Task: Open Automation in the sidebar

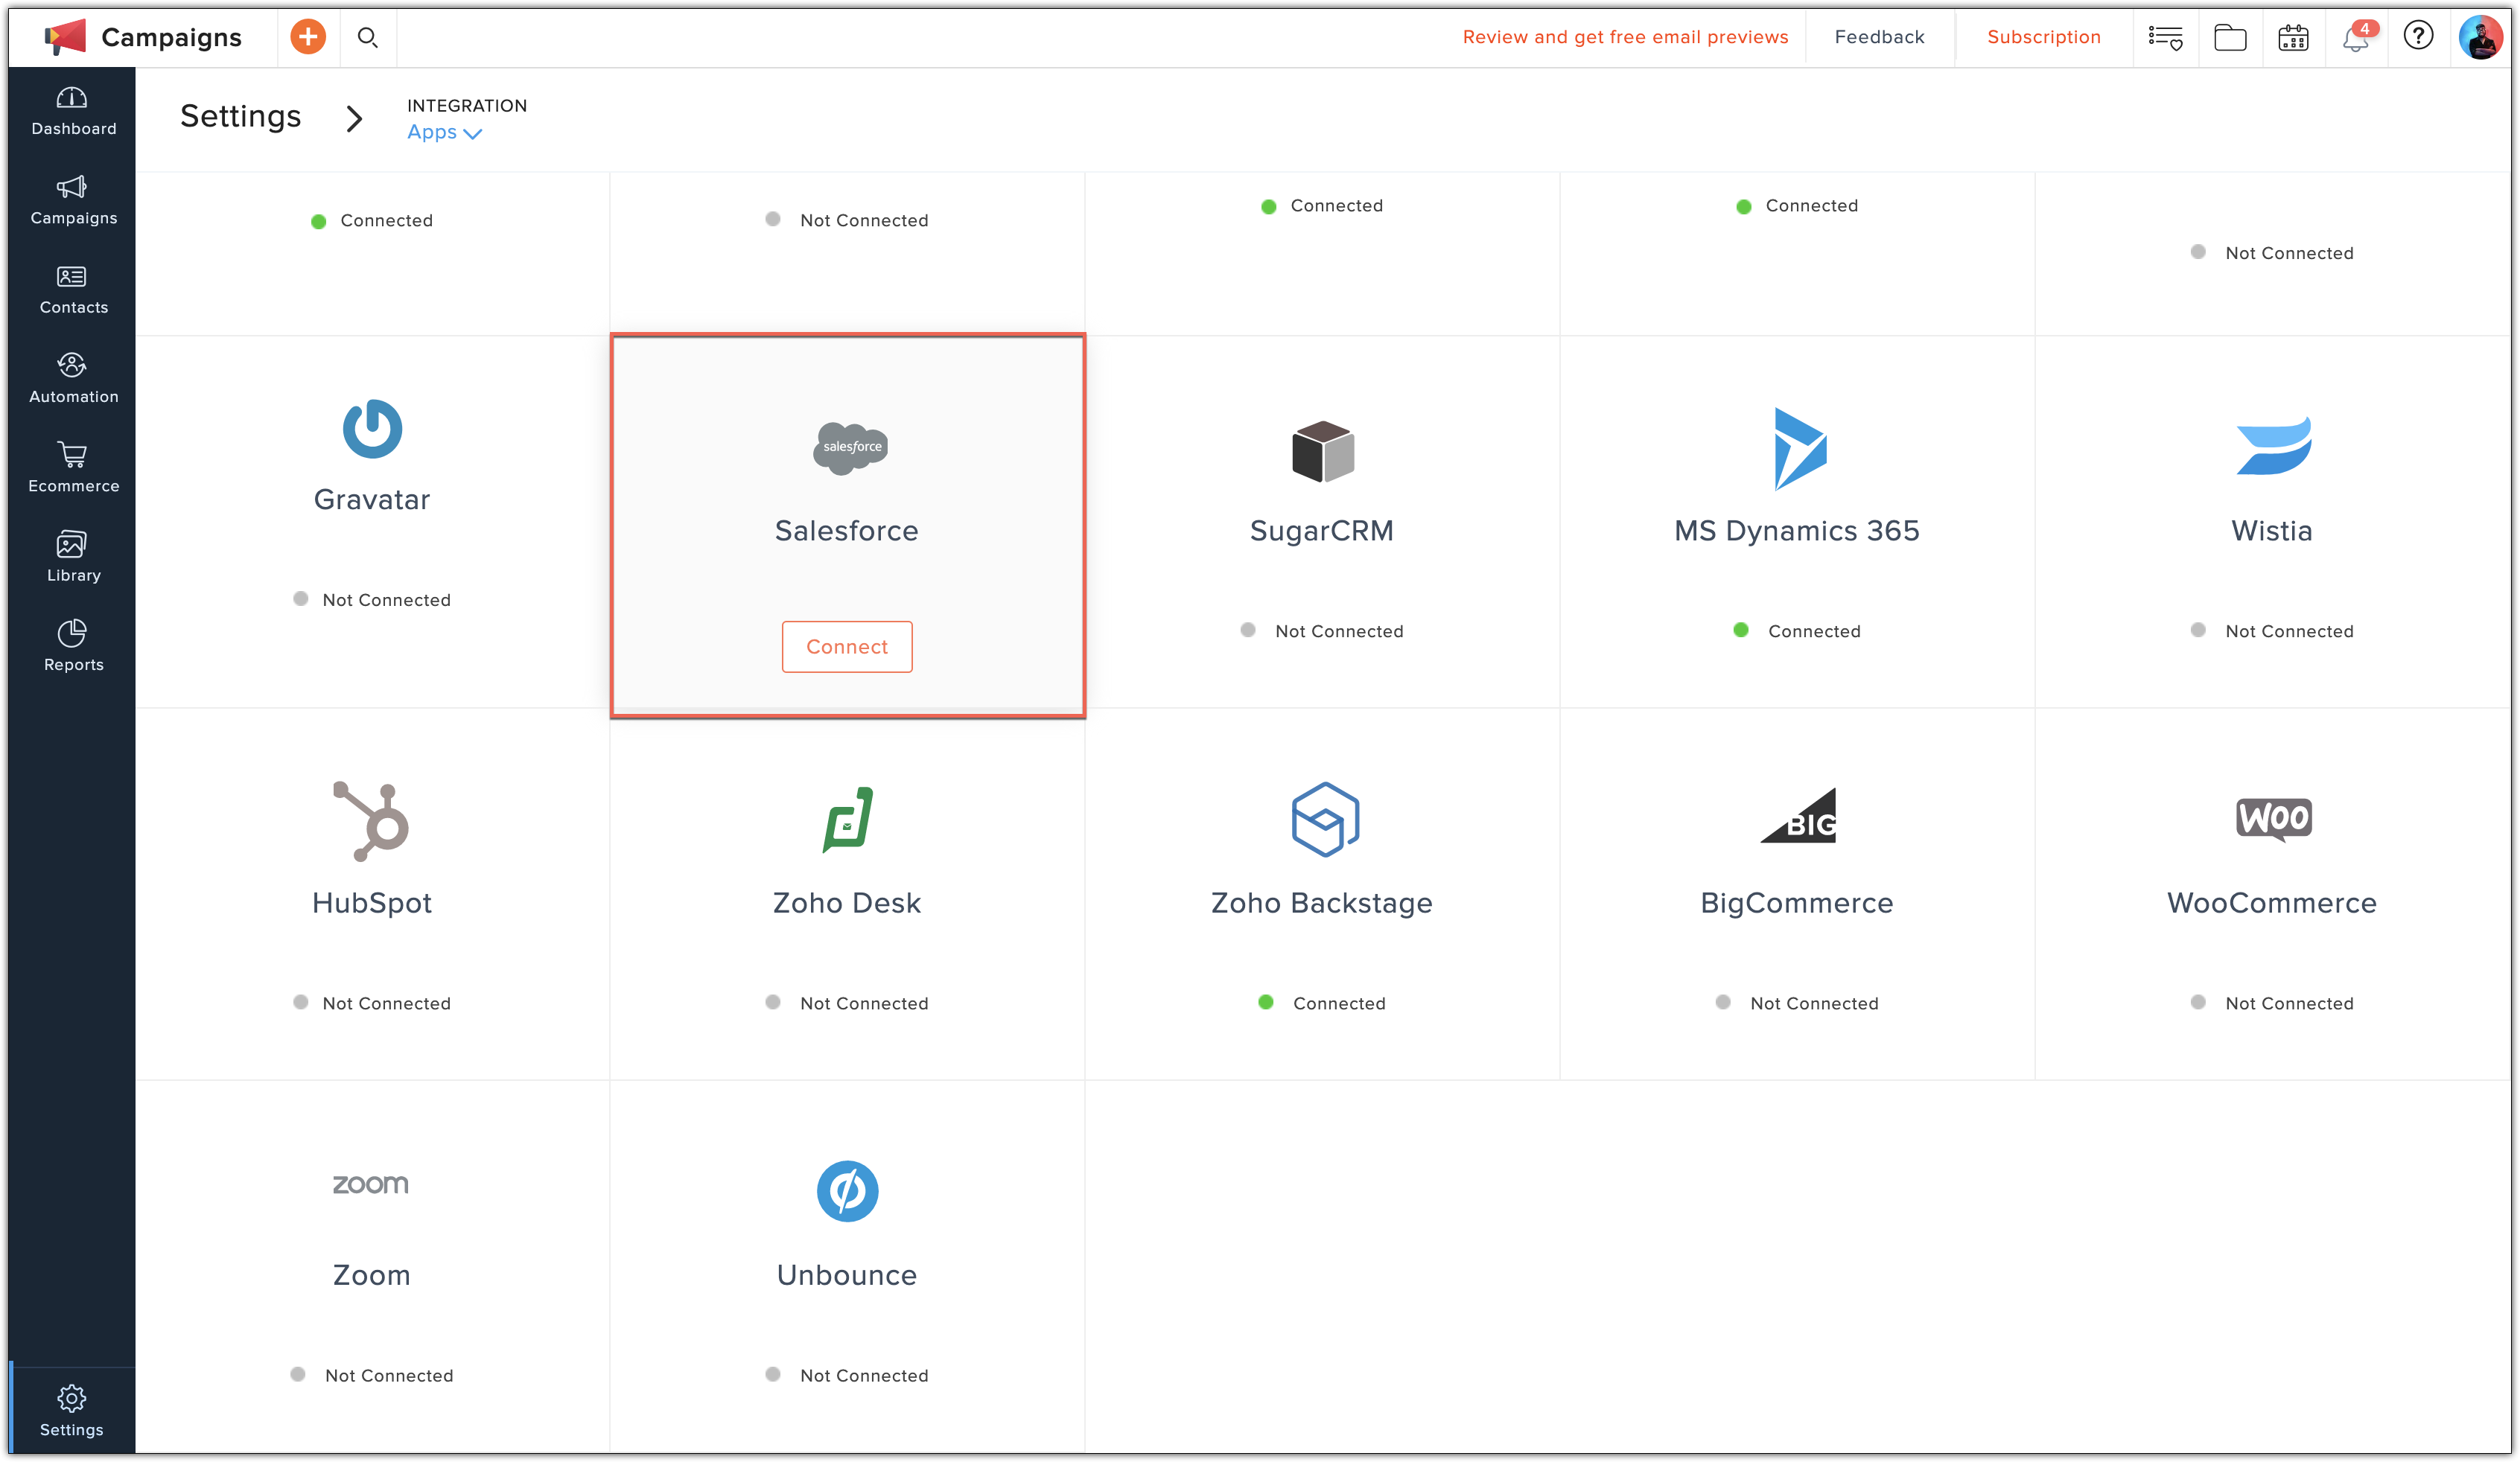Action: (x=73, y=380)
